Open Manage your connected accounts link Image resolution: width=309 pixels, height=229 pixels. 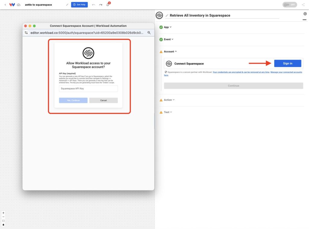[x=286, y=72]
